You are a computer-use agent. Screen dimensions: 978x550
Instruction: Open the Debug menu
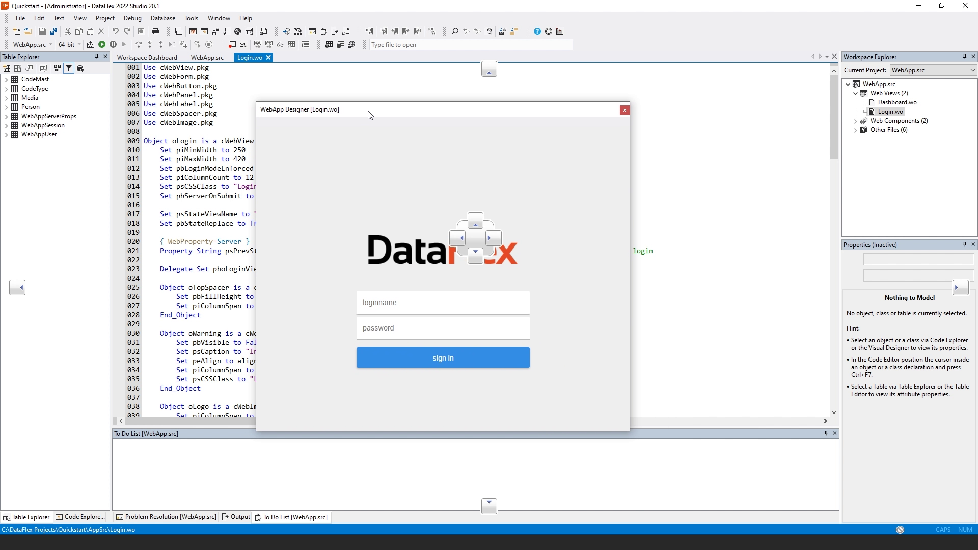pyautogui.click(x=132, y=18)
